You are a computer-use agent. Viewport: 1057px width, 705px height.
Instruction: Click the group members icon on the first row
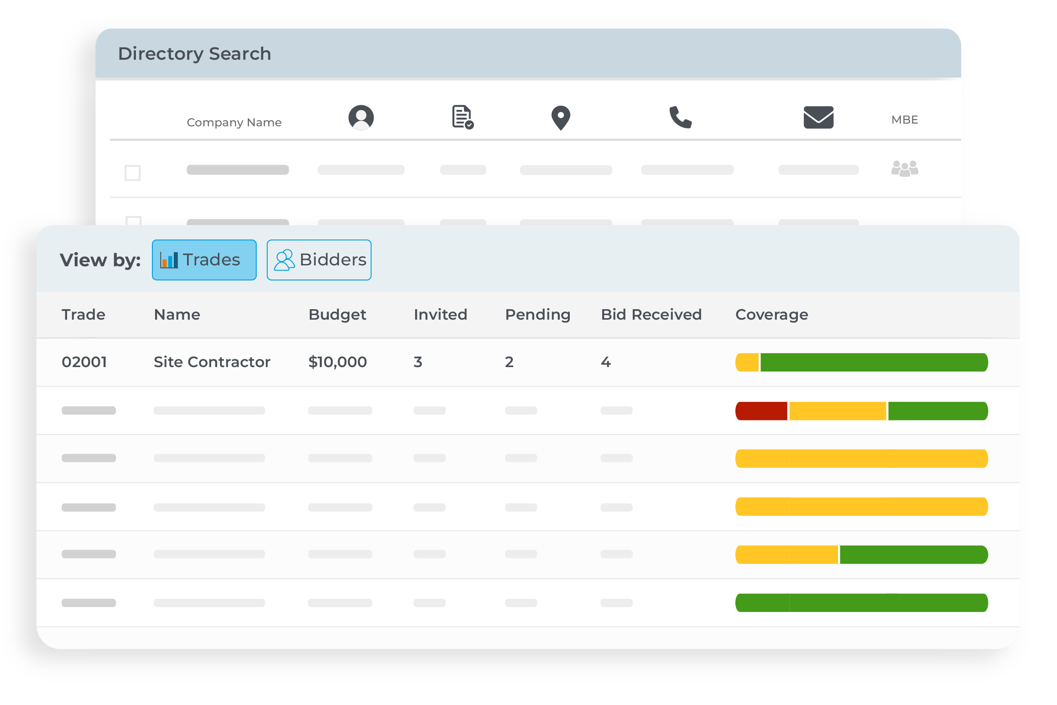[x=905, y=169]
